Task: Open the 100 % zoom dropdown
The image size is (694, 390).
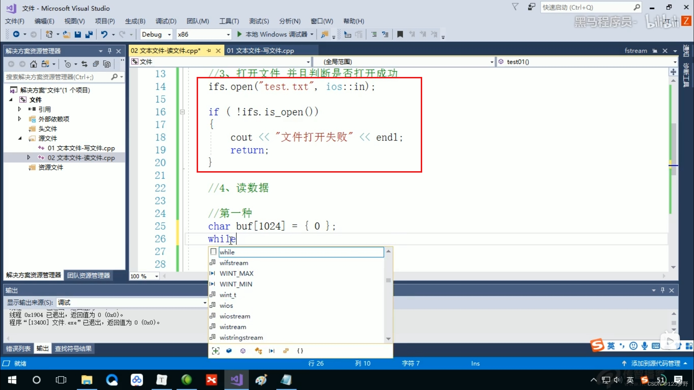Action: click(157, 276)
